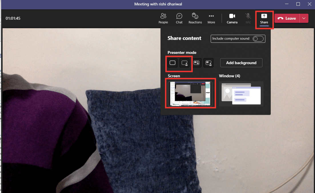Open the People participants panel
The height and width of the screenshot is (193, 315).
pyautogui.click(x=163, y=18)
